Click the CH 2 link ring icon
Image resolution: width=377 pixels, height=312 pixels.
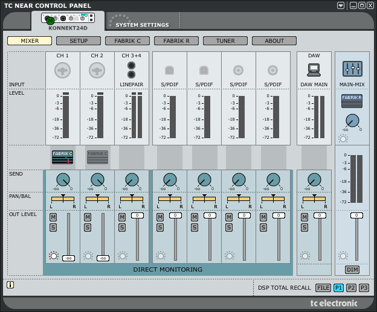tap(88, 256)
